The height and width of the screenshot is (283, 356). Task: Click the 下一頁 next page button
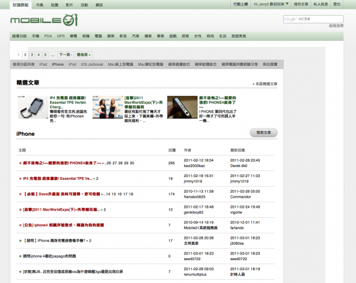pos(66,55)
